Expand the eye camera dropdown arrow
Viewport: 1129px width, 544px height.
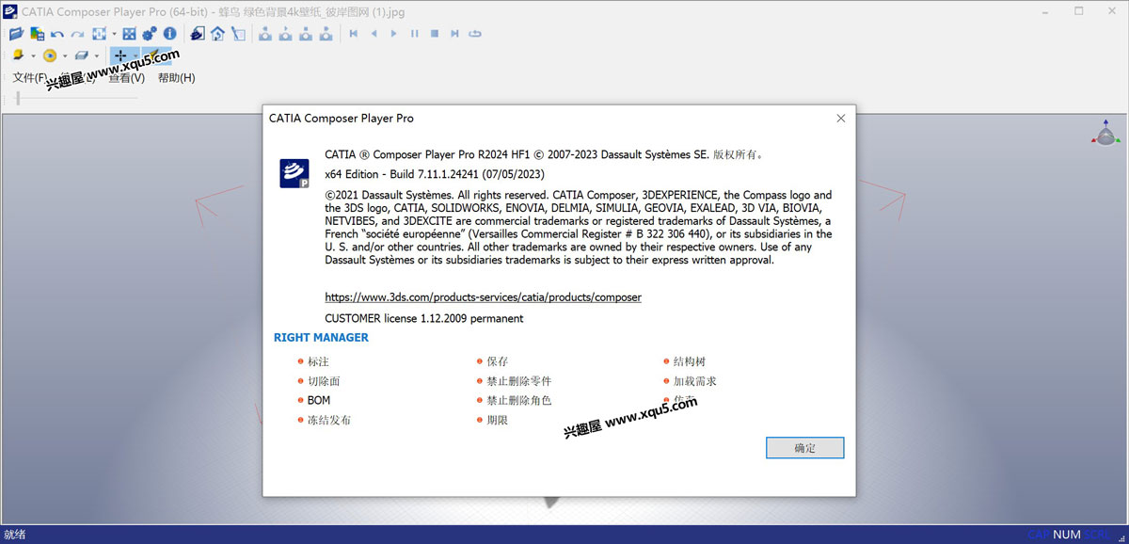pos(65,56)
